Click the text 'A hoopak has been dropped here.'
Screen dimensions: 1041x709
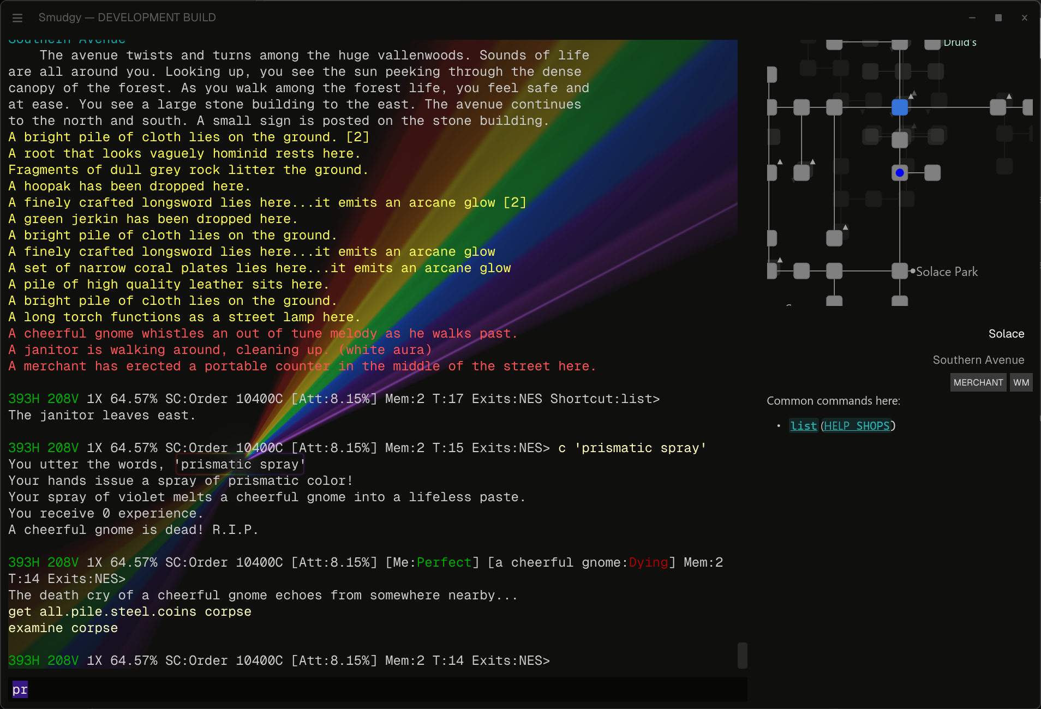coord(129,186)
